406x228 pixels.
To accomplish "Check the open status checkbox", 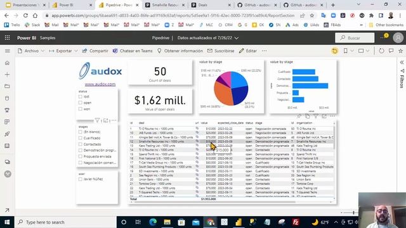I will [81, 103].
